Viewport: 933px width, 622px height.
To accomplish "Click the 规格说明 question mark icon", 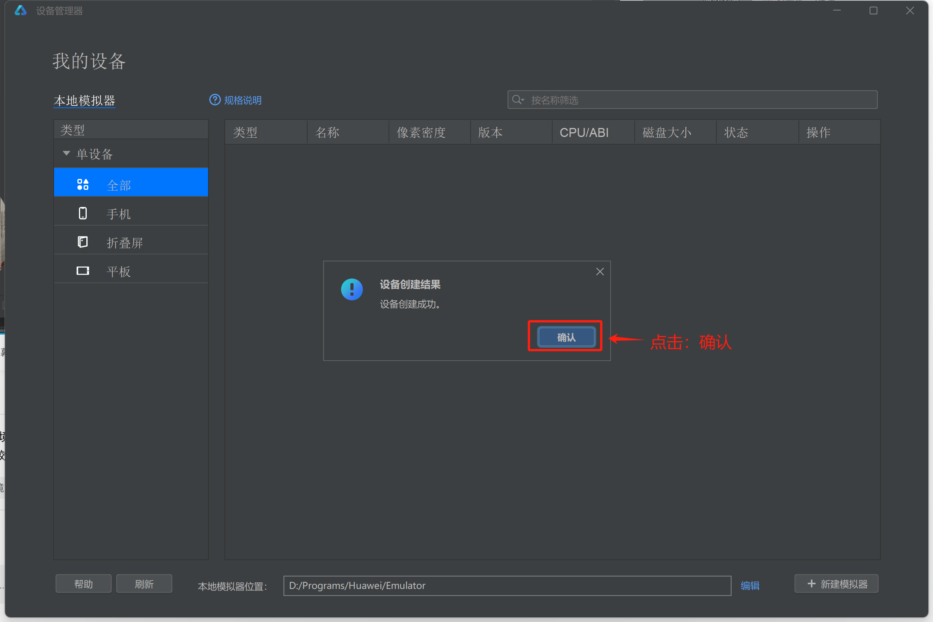I will [x=215, y=100].
